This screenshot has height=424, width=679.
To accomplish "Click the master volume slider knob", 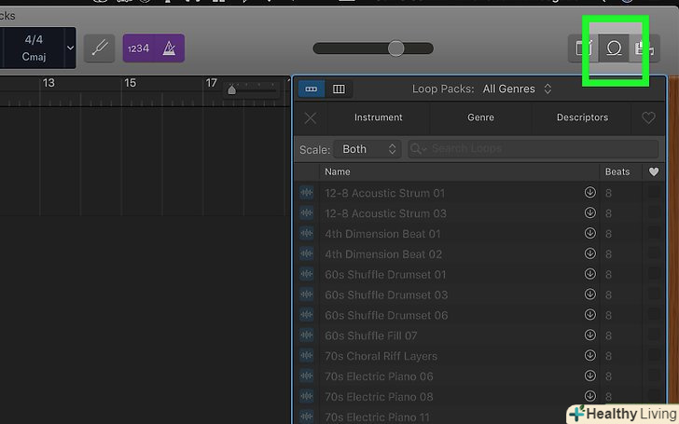I will click(x=396, y=48).
